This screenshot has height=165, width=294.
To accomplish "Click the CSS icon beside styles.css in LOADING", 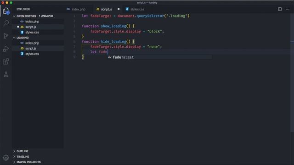I will 22,54.
